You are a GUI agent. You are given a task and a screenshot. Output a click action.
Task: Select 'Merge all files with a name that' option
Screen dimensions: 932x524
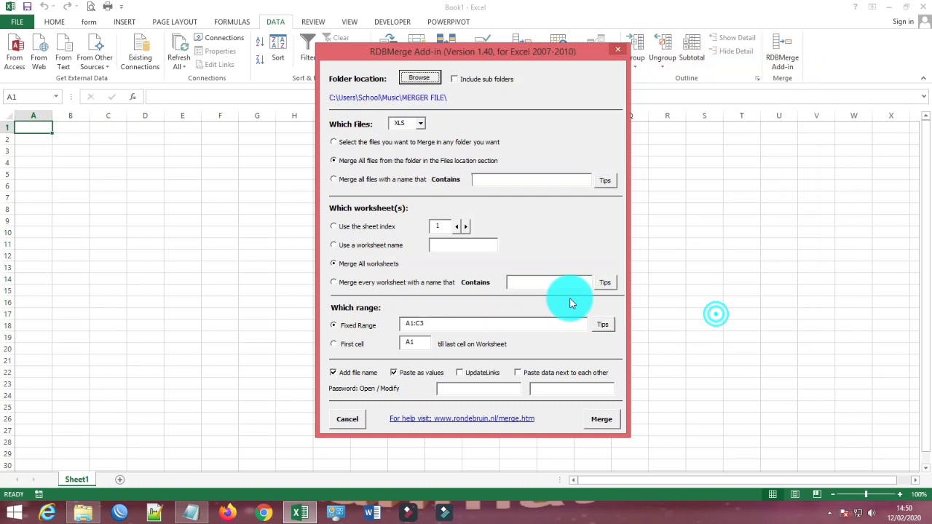pos(333,179)
